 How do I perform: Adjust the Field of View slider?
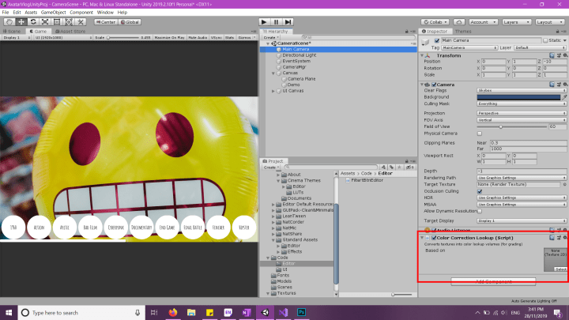[501, 126]
